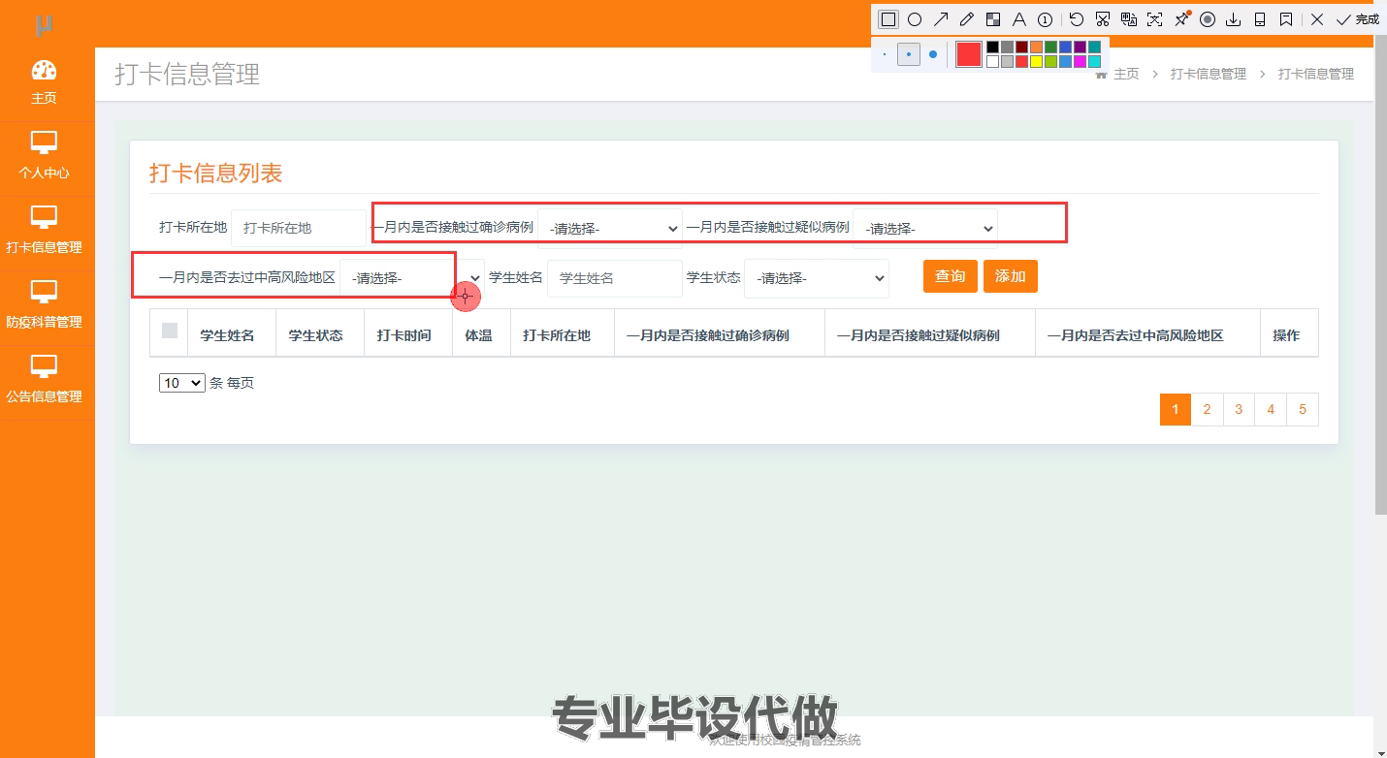Select the mosaic blur tool

[993, 19]
